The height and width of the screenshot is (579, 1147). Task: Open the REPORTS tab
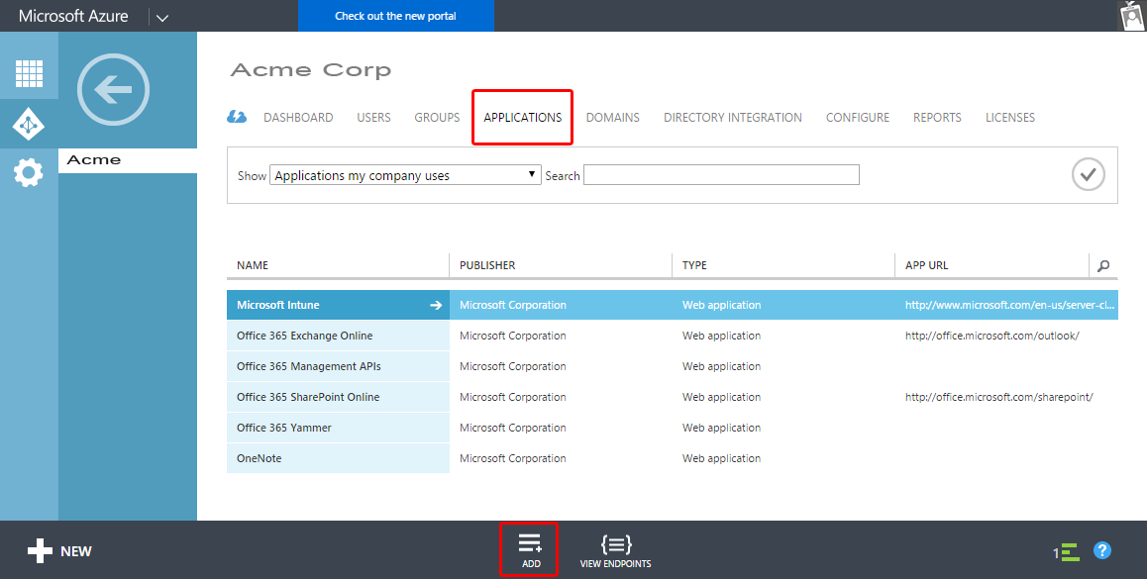(x=937, y=117)
